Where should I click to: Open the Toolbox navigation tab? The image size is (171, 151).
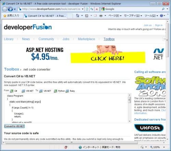(x=109, y=39)
